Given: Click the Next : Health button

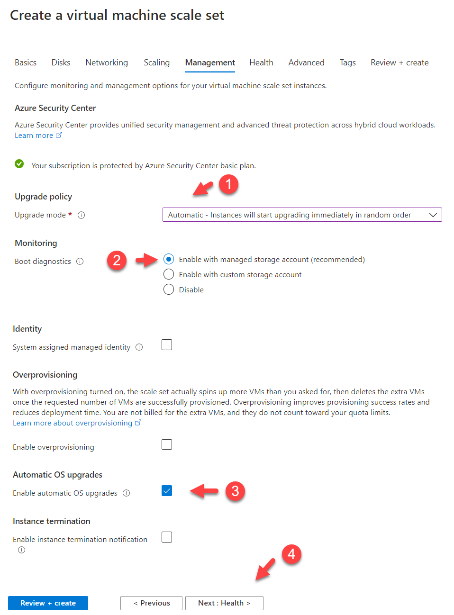Looking at the screenshot, I should tap(224, 603).
